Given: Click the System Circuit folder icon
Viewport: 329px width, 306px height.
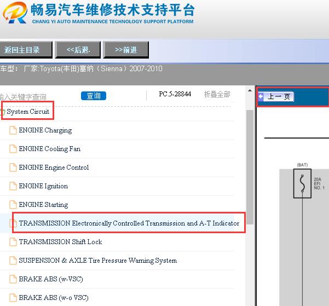Looking at the screenshot, I should click(x=3, y=112).
